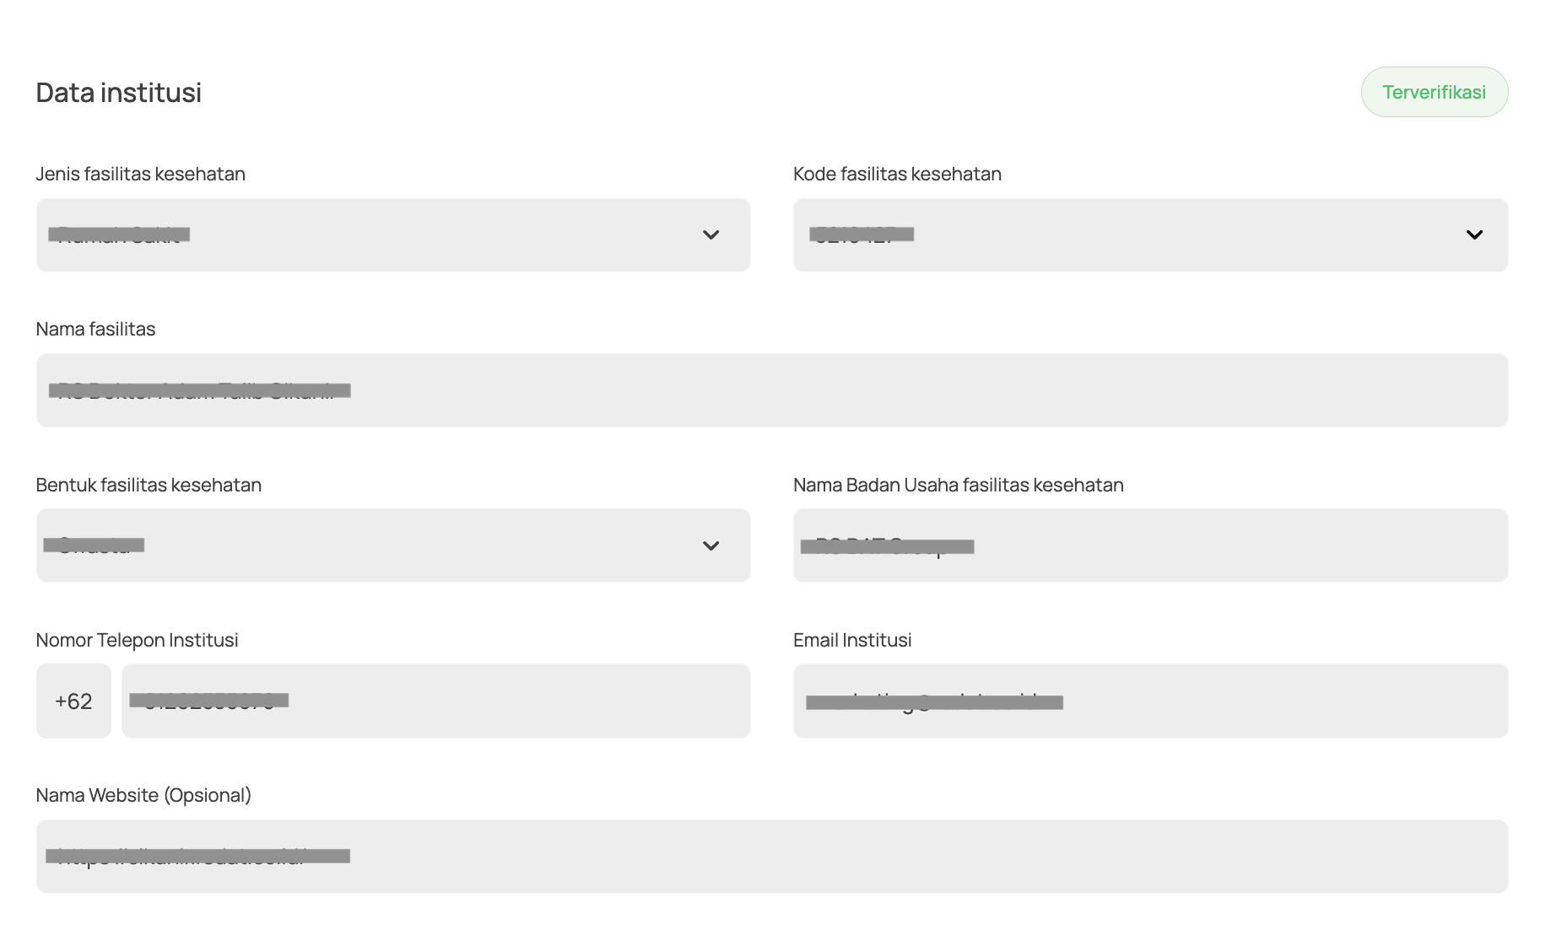Click the Terverifikasi status badge
1551x929 pixels.
coord(1434,92)
